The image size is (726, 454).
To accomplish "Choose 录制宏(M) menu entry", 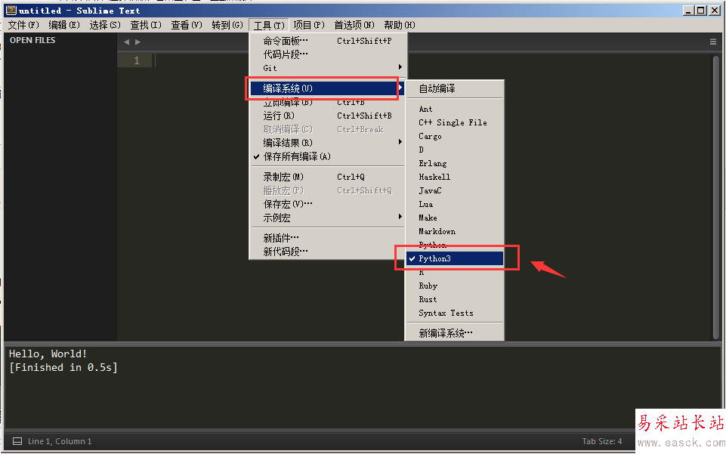I will tap(328, 177).
